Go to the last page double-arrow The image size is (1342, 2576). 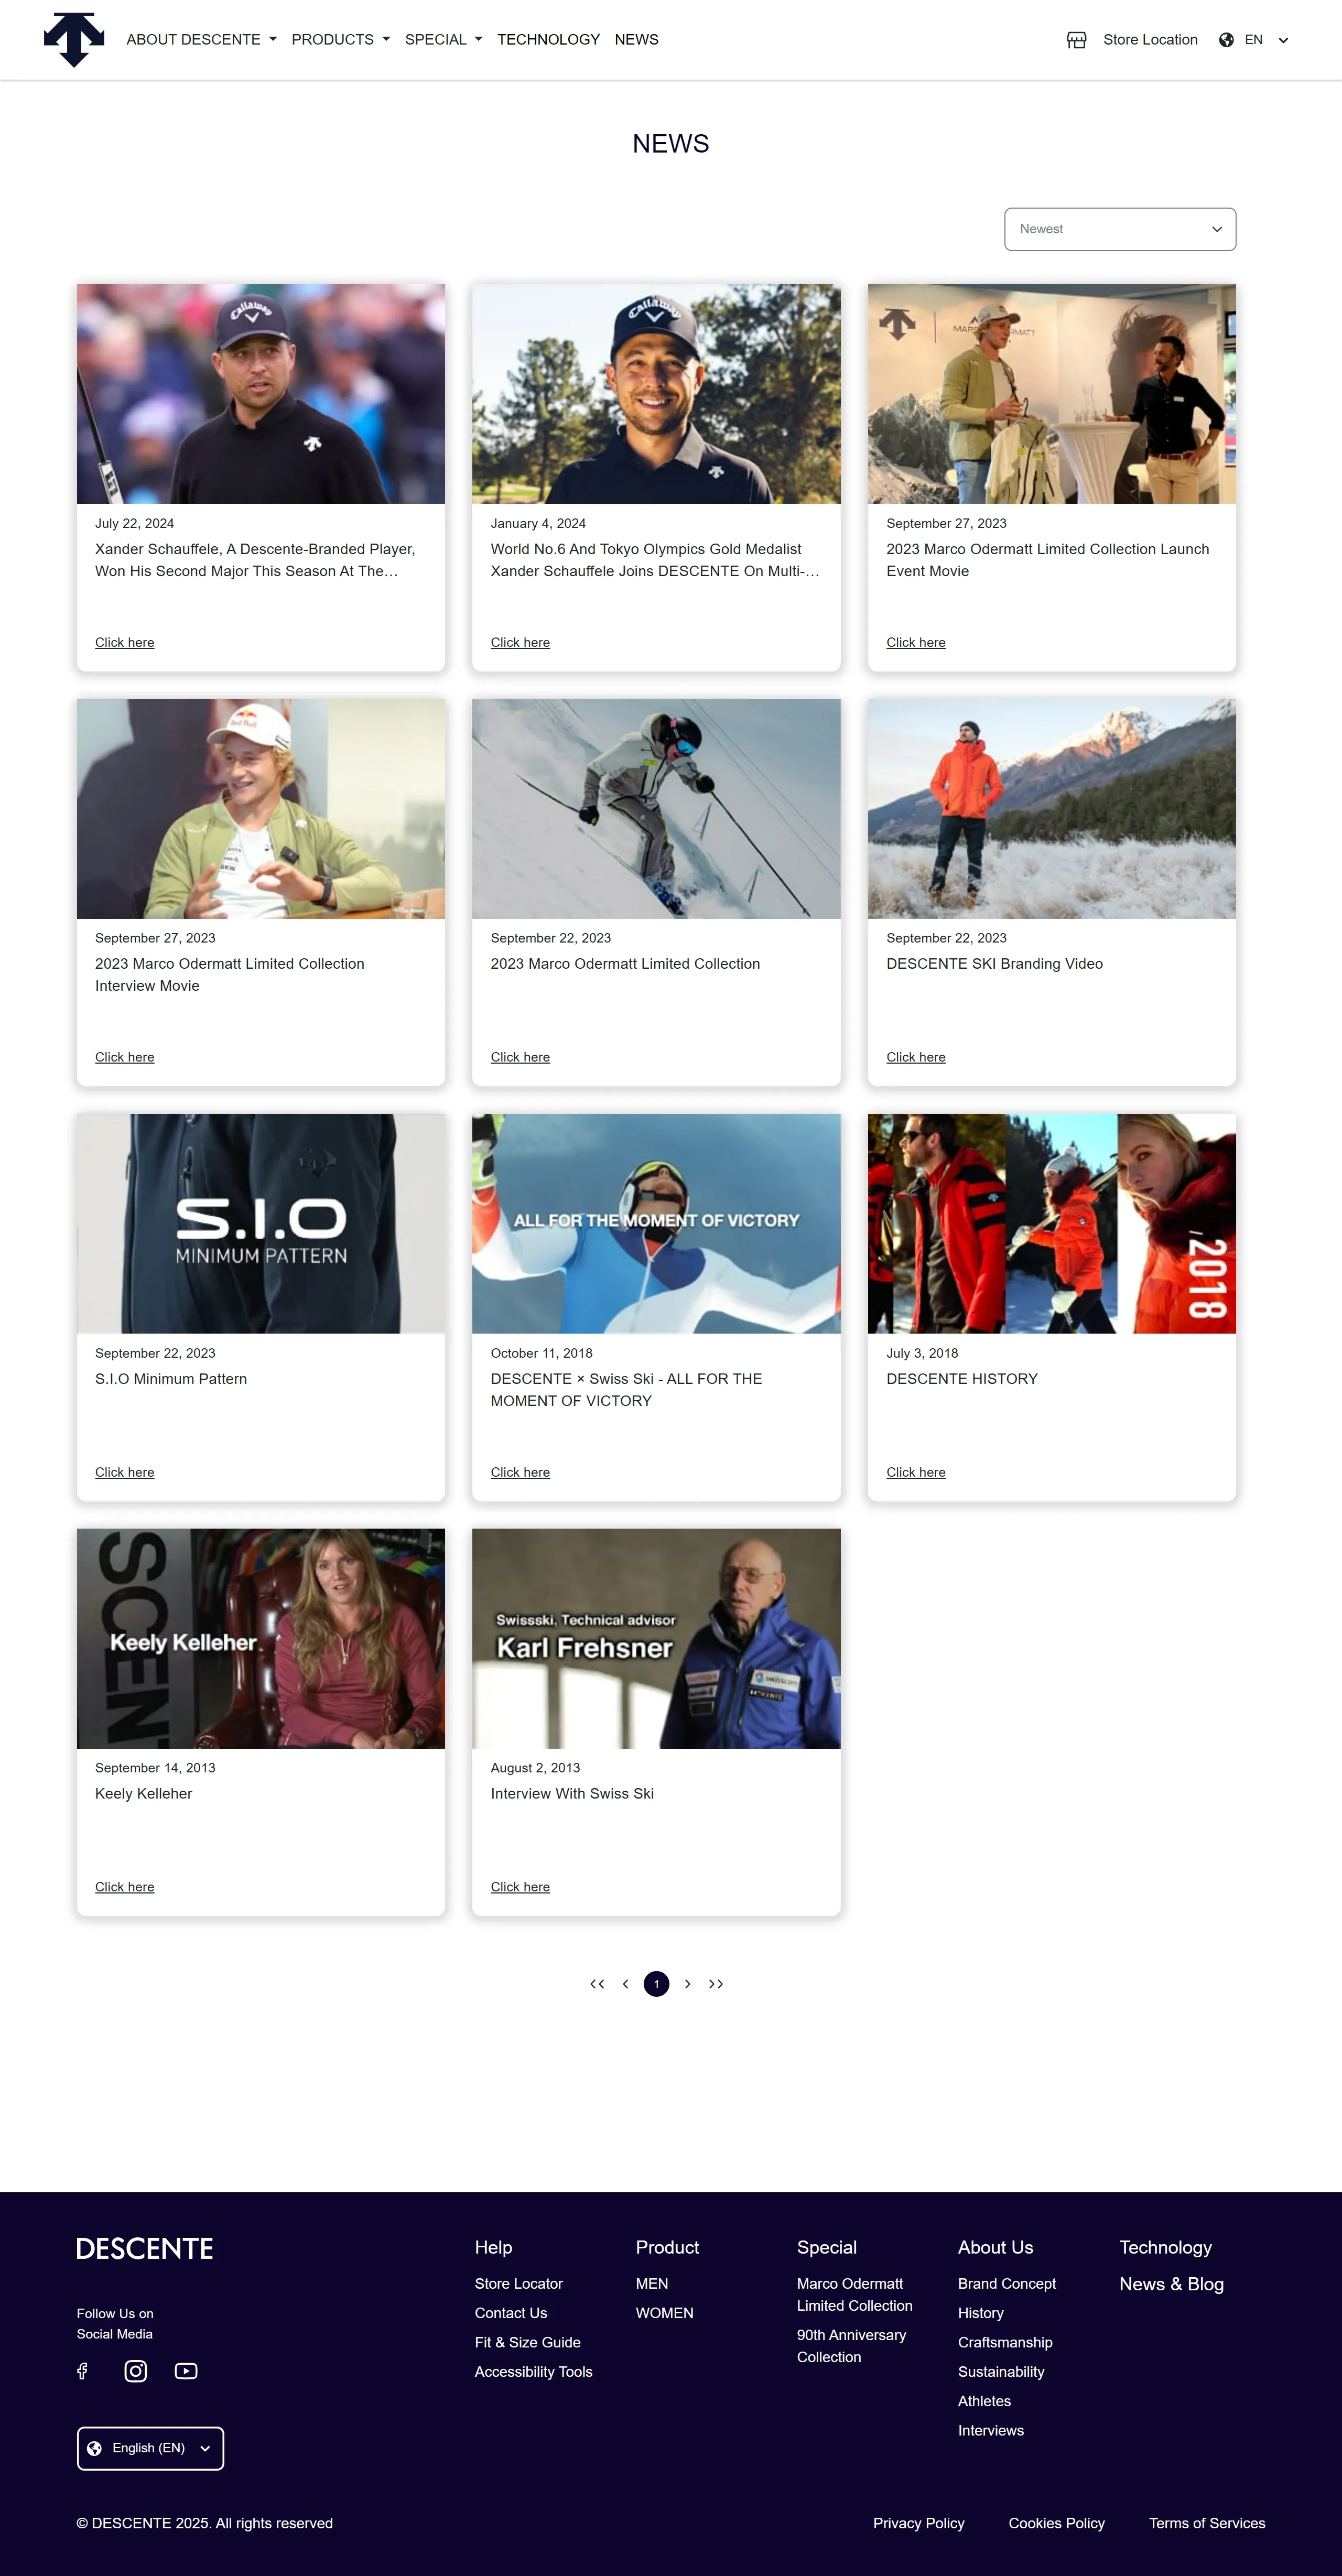pos(716,1984)
